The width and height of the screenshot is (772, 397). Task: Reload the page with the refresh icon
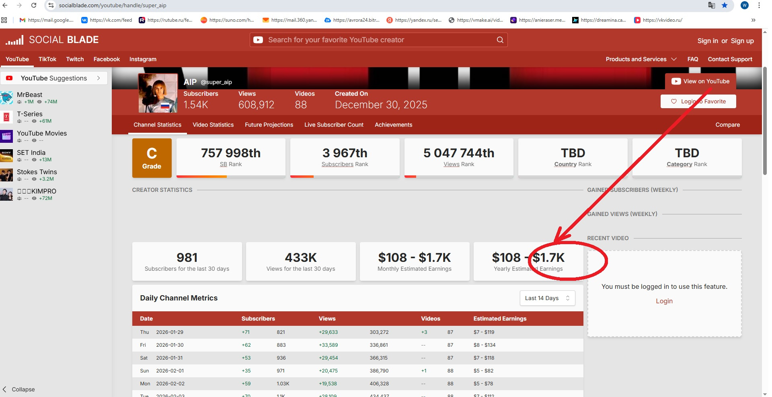[34, 5]
